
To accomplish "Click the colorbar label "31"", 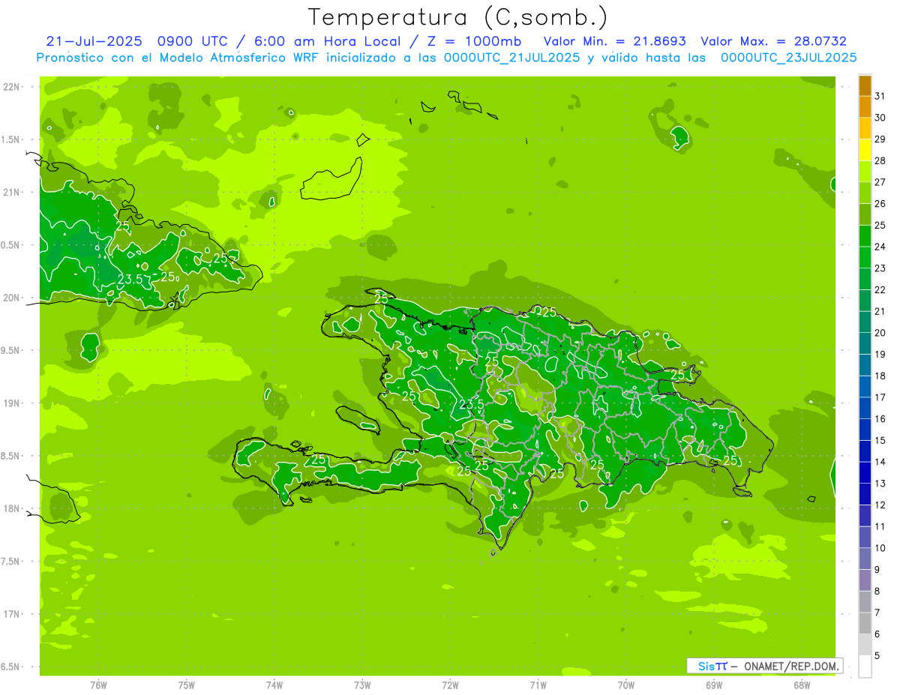I will (880, 96).
